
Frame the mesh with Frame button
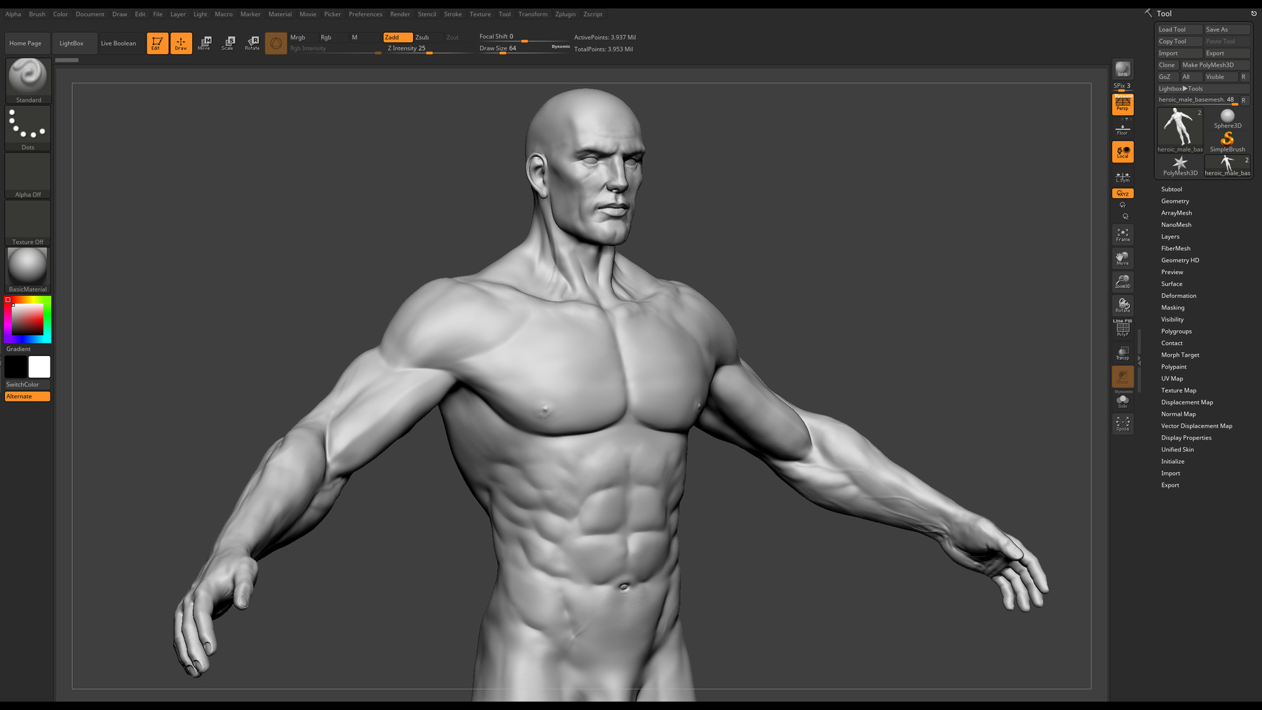pyautogui.click(x=1122, y=234)
